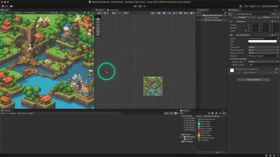Open Sprite Renderer preset settings icon
280x157 pixels.
point(275,35)
